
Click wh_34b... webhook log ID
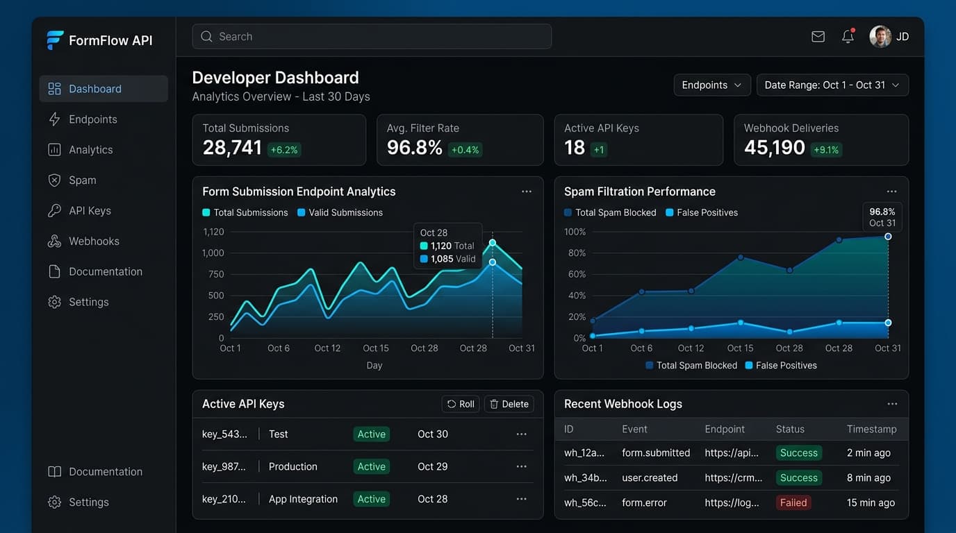click(585, 478)
